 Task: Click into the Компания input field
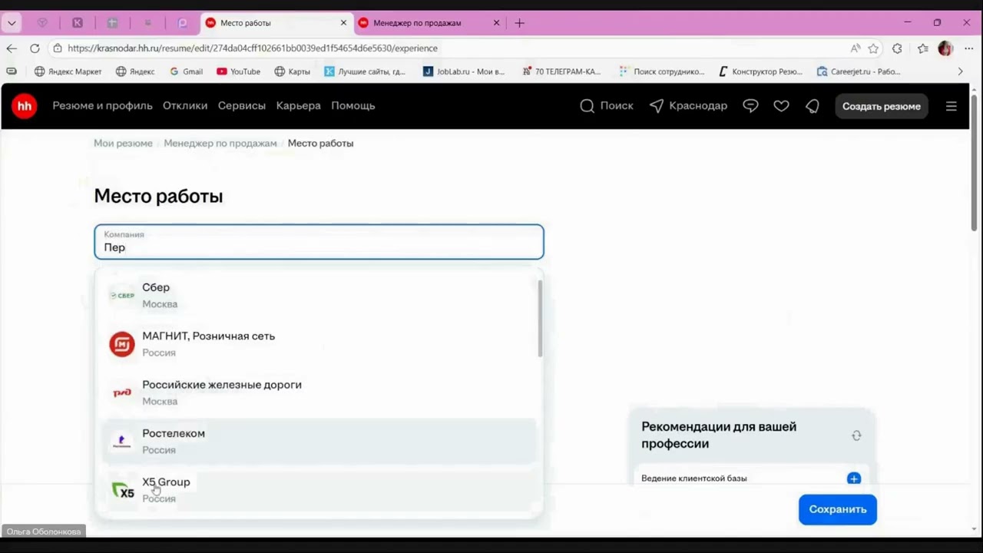coord(319,242)
